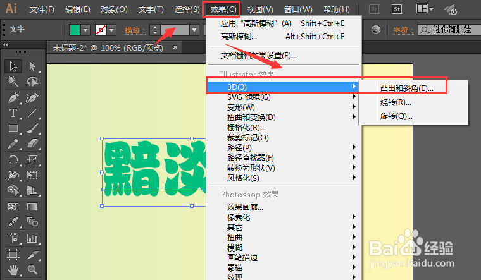
Task: Expand the 路径查找器(F) submenu
Action: tap(284, 158)
